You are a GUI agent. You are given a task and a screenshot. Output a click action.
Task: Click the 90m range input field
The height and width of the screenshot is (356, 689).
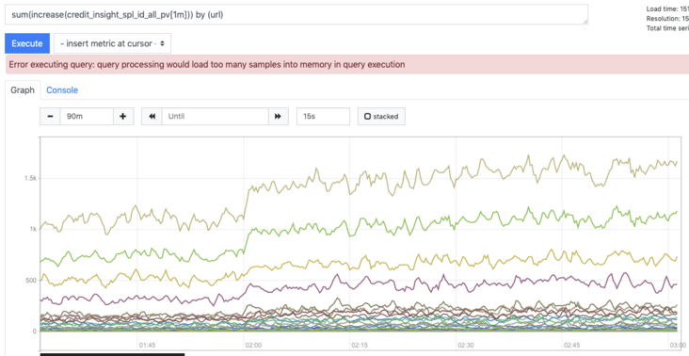[x=87, y=117]
